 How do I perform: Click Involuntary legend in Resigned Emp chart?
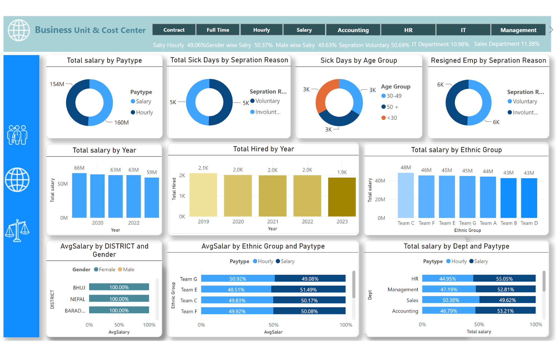click(523, 112)
